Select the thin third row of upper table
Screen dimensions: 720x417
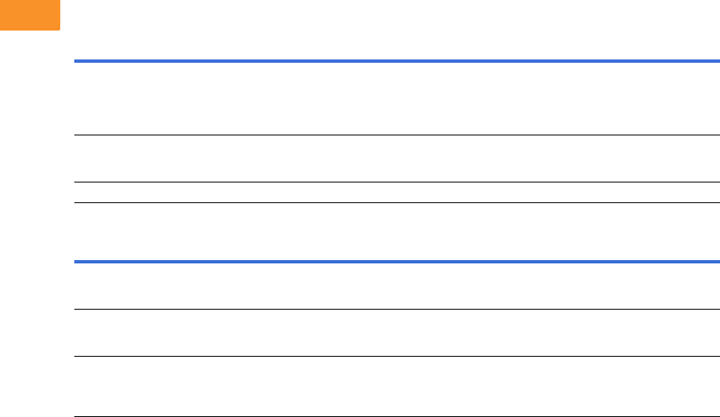click(397, 192)
